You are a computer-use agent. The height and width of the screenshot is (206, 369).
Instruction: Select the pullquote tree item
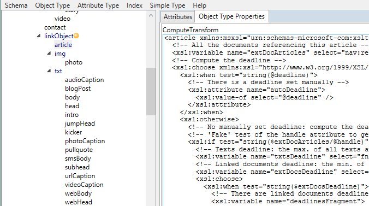pos(79,150)
